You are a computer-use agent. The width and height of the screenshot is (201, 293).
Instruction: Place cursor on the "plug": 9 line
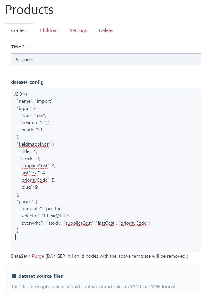(29, 187)
